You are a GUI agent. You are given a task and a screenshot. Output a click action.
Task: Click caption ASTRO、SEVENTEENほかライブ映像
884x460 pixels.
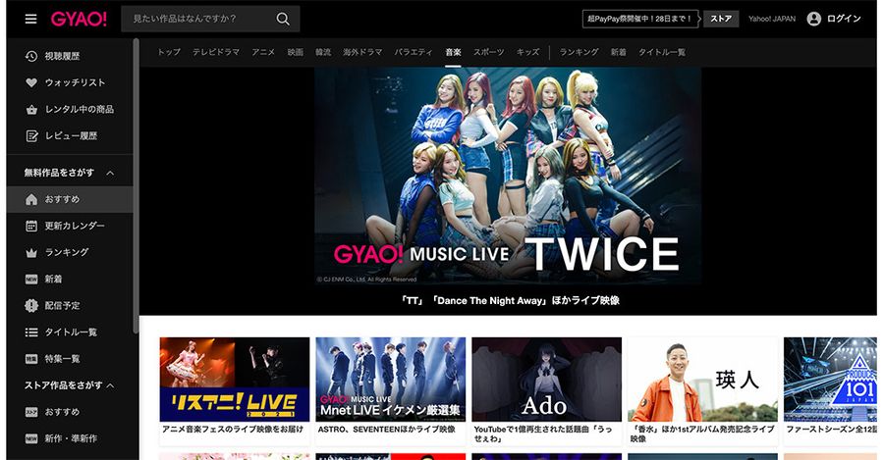387,429
